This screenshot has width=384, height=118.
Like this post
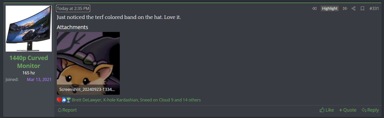[327, 110]
